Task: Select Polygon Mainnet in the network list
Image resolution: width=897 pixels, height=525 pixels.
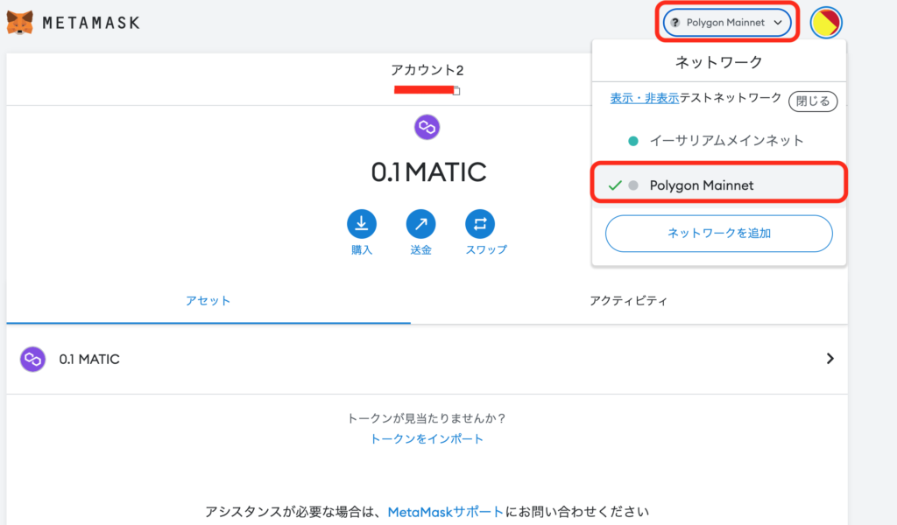Action: (x=719, y=185)
